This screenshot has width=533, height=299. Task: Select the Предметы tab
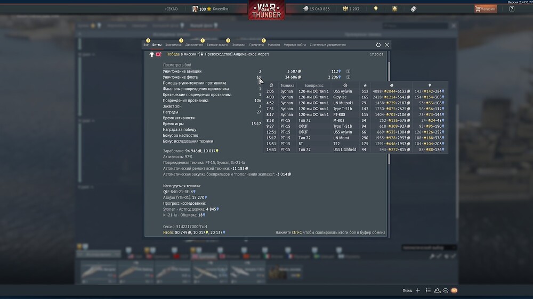pyautogui.click(x=256, y=45)
